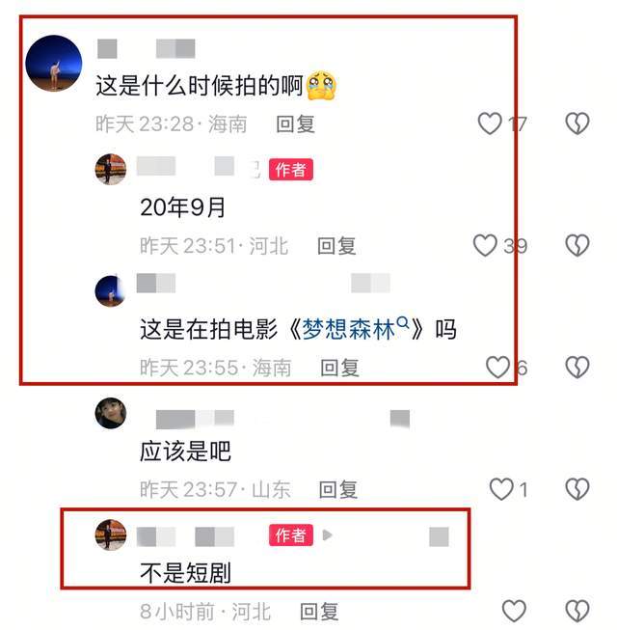Reply to comment posted 8小时前

[x=319, y=612]
